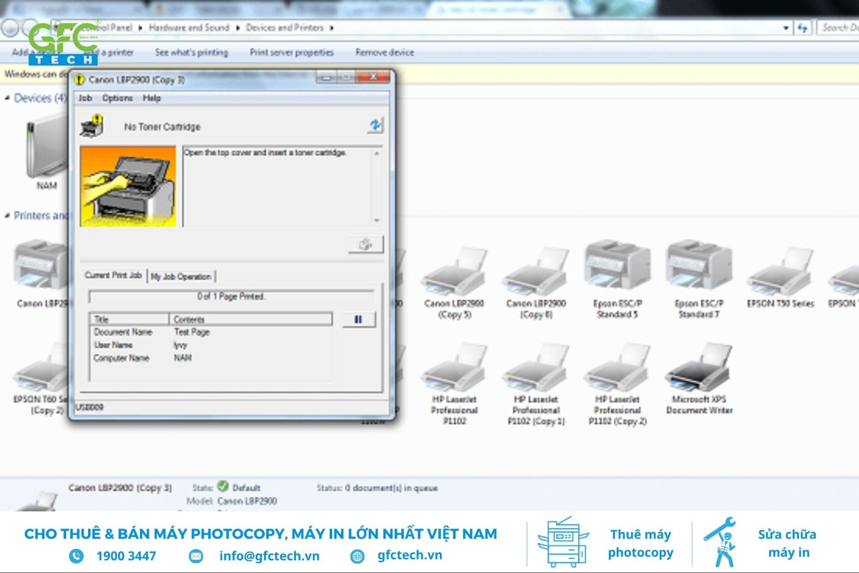The image size is (859, 573).
Task: Click the Contents column header
Action: click(x=251, y=319)
